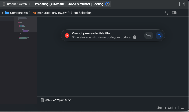
Task: Expand the Components folder in the jump bar
Action: (x=19, y=13)
